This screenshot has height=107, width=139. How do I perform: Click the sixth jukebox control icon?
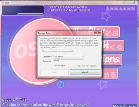[129, 8]
